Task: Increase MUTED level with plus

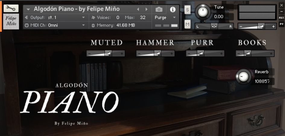Action: coord(122,54)
